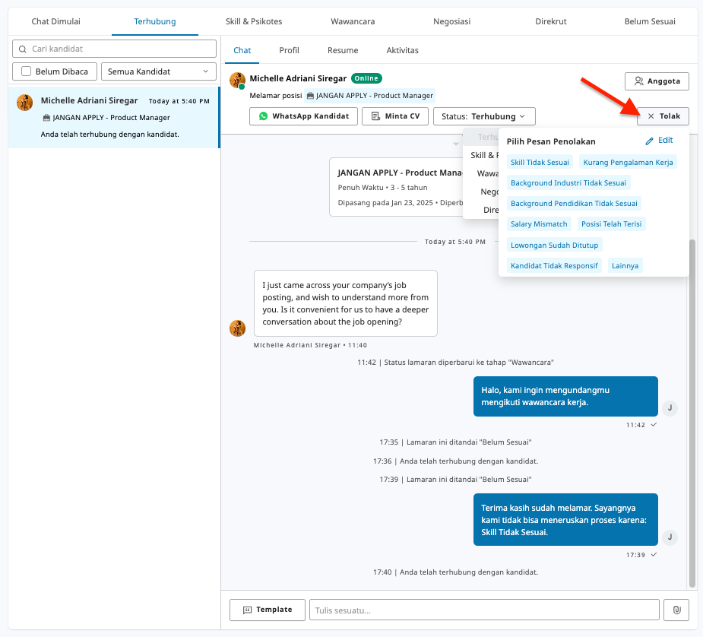The image size is (703, 637).
Task: Choose Skill Tidak Sesuai rejection reason
Action: (x=540, y=162)
